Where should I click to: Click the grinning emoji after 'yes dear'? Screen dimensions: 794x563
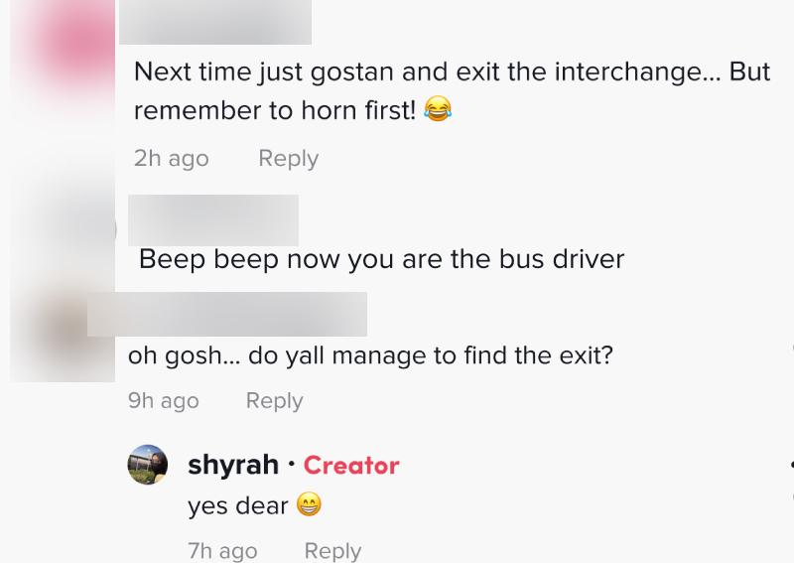310,506
